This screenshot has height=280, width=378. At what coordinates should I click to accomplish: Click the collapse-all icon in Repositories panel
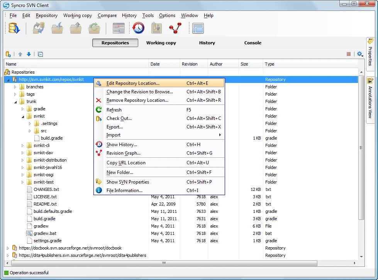(x=40, y=54)
